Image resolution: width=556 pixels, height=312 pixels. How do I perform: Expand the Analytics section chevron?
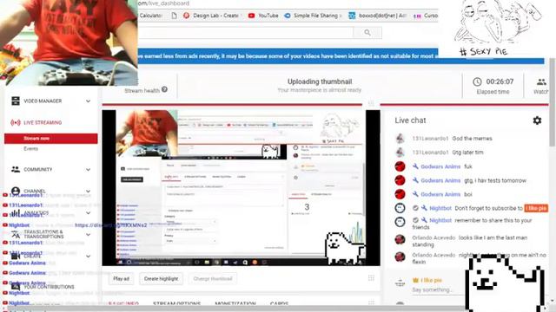88,213
